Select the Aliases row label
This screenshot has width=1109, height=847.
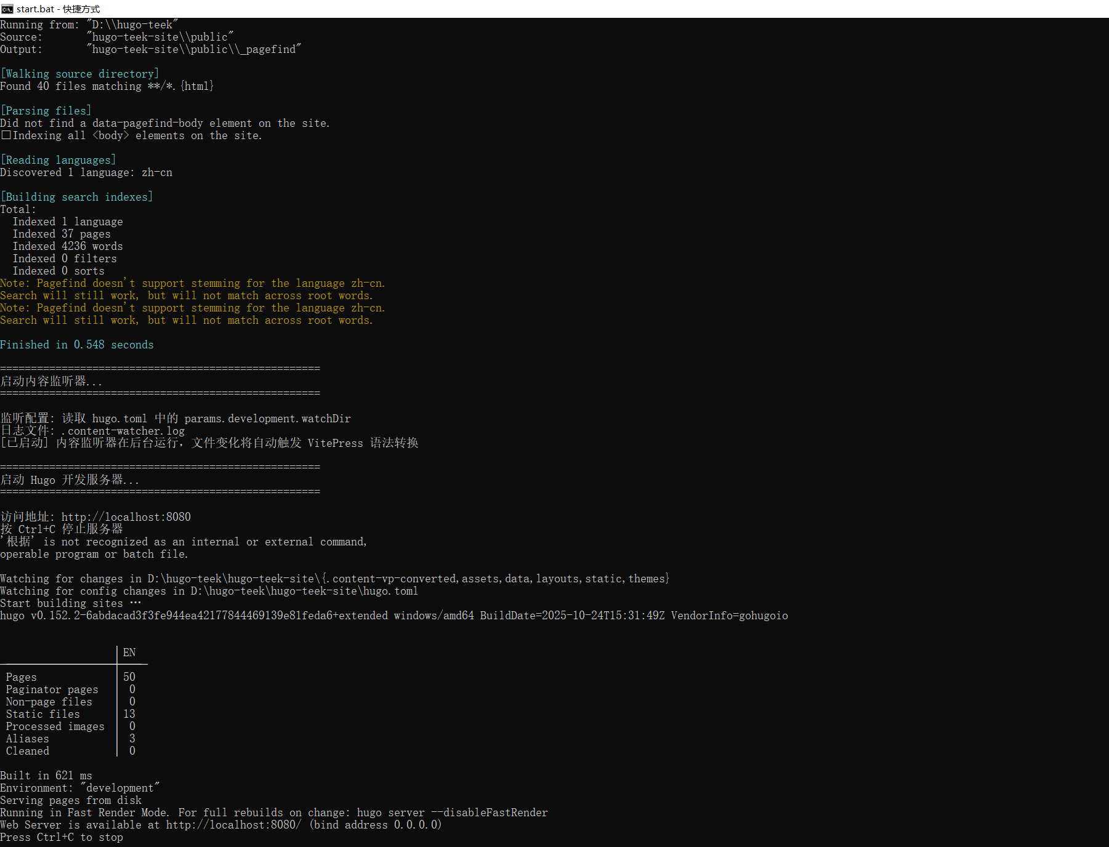[x=27, y=739]
